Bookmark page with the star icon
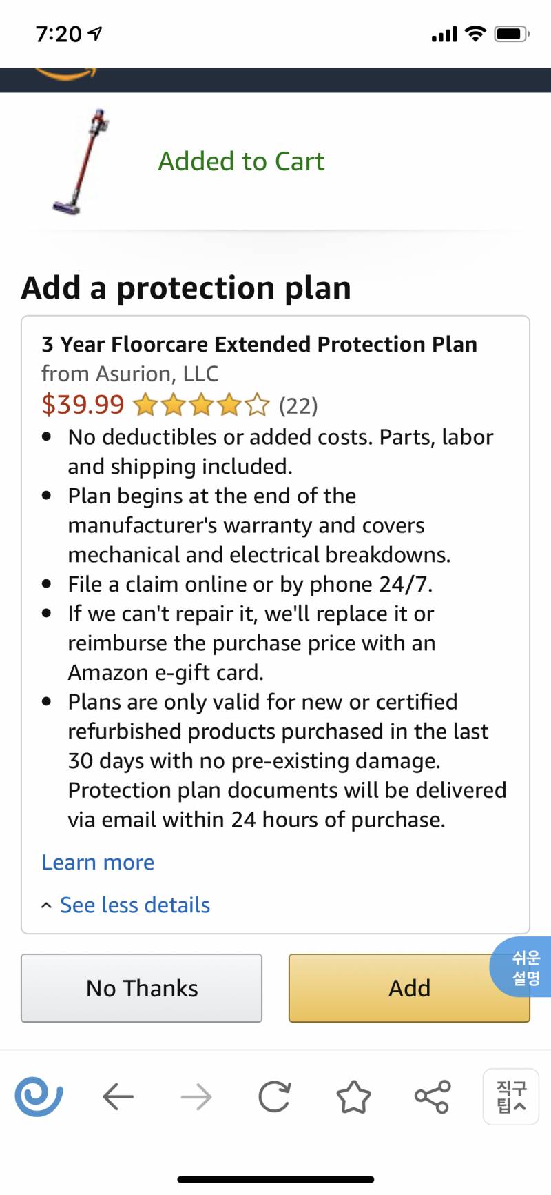551x1195 pixels. click(x=353, y=1096)
